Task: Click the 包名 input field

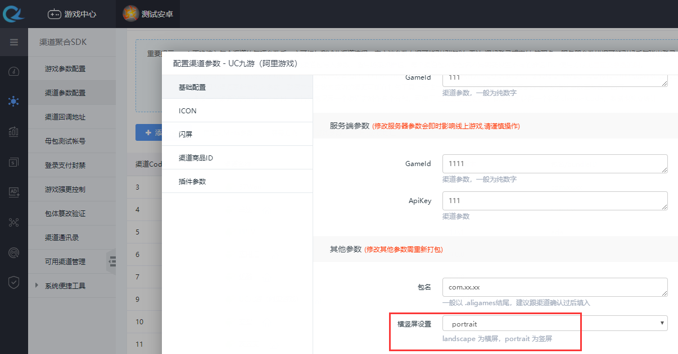Action: tap(554, 287)
